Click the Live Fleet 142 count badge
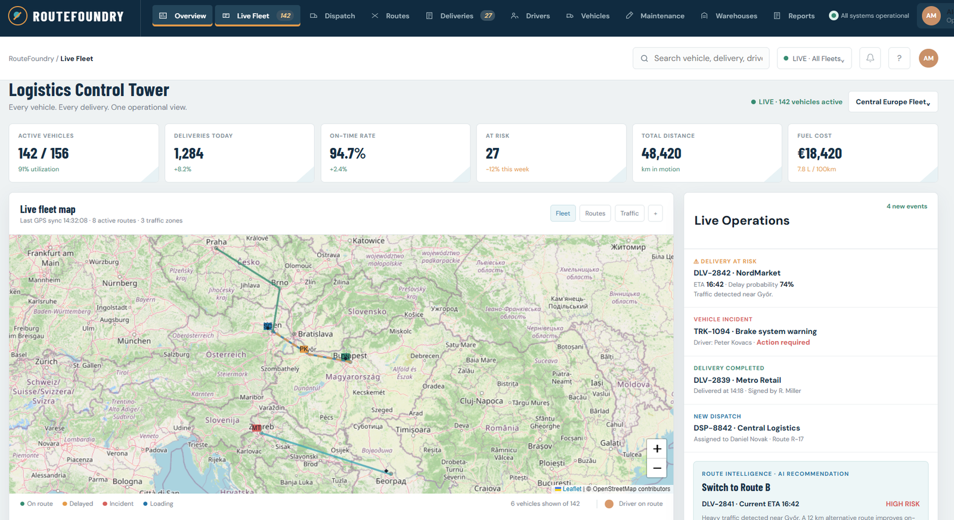This screenshot has width=954, height=520. click(286, 16)
